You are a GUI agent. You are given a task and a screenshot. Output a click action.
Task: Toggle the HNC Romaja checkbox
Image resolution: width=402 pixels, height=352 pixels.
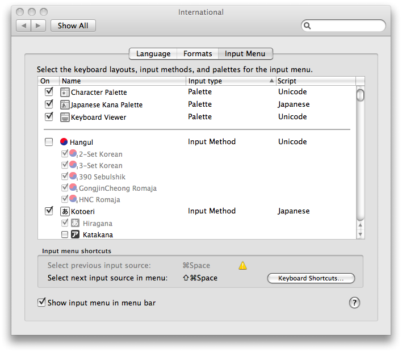[x=65, y=199]
